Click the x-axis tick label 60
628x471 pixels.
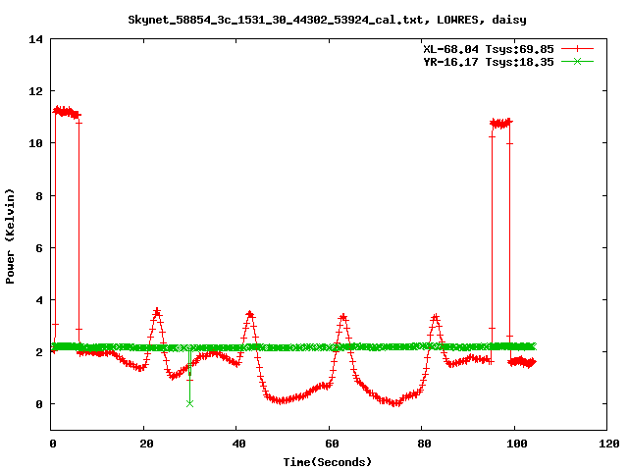[x=332, y=444]
